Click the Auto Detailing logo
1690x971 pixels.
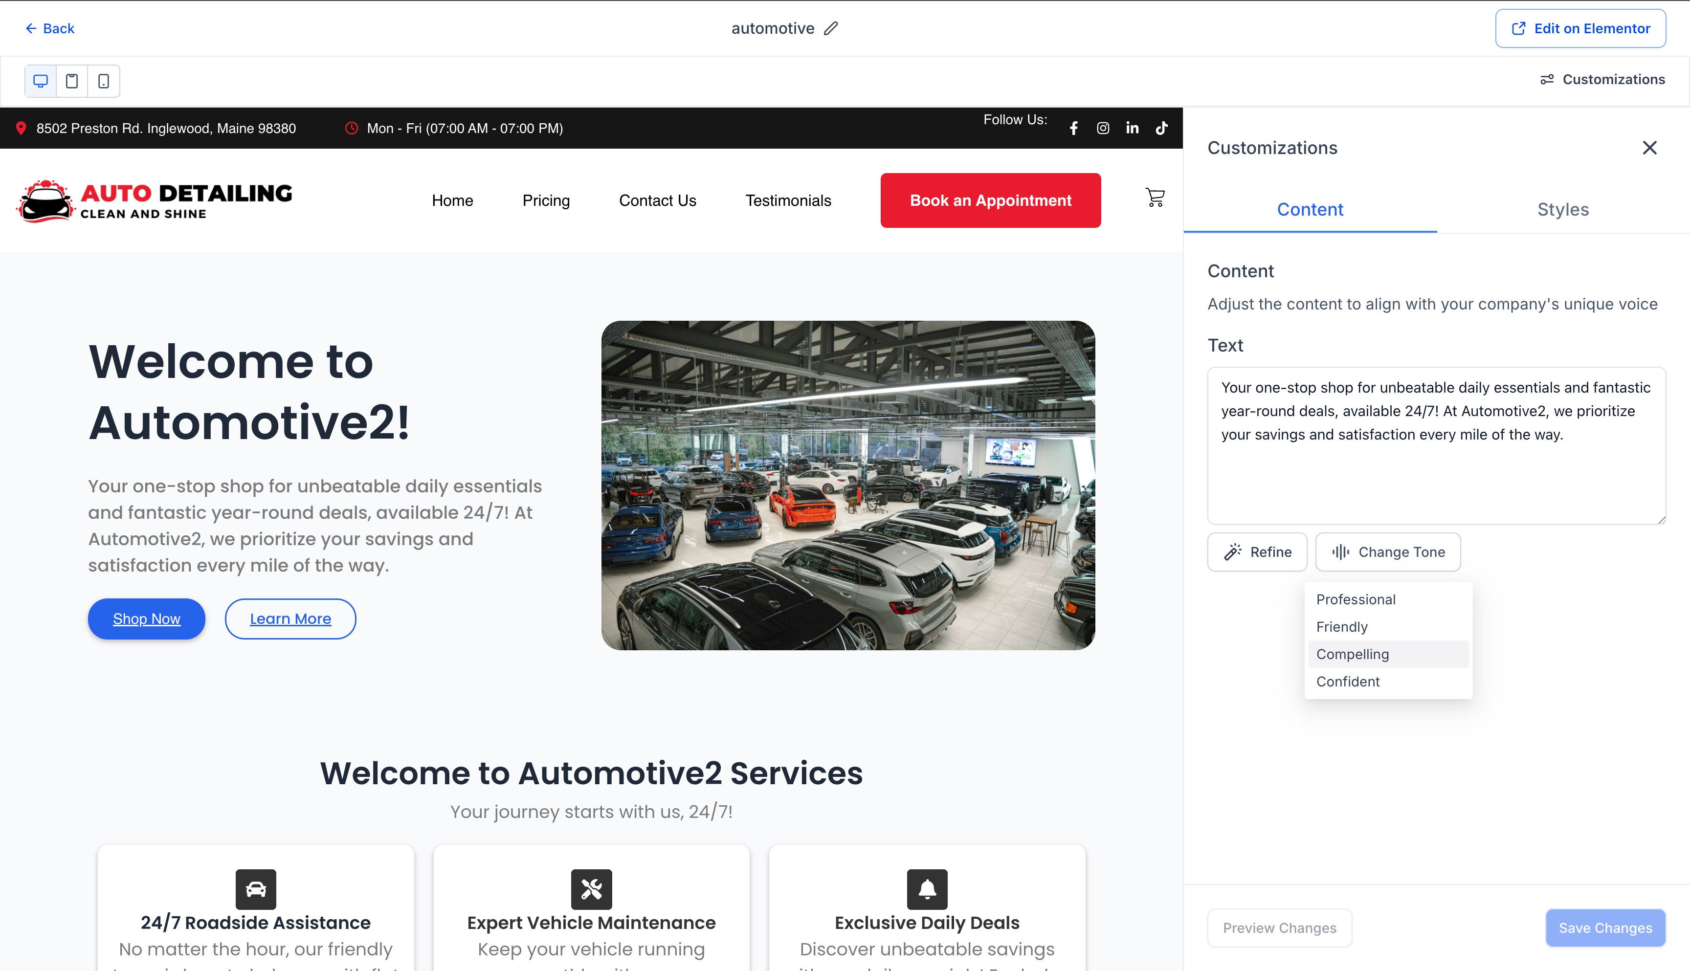point(155,200)
